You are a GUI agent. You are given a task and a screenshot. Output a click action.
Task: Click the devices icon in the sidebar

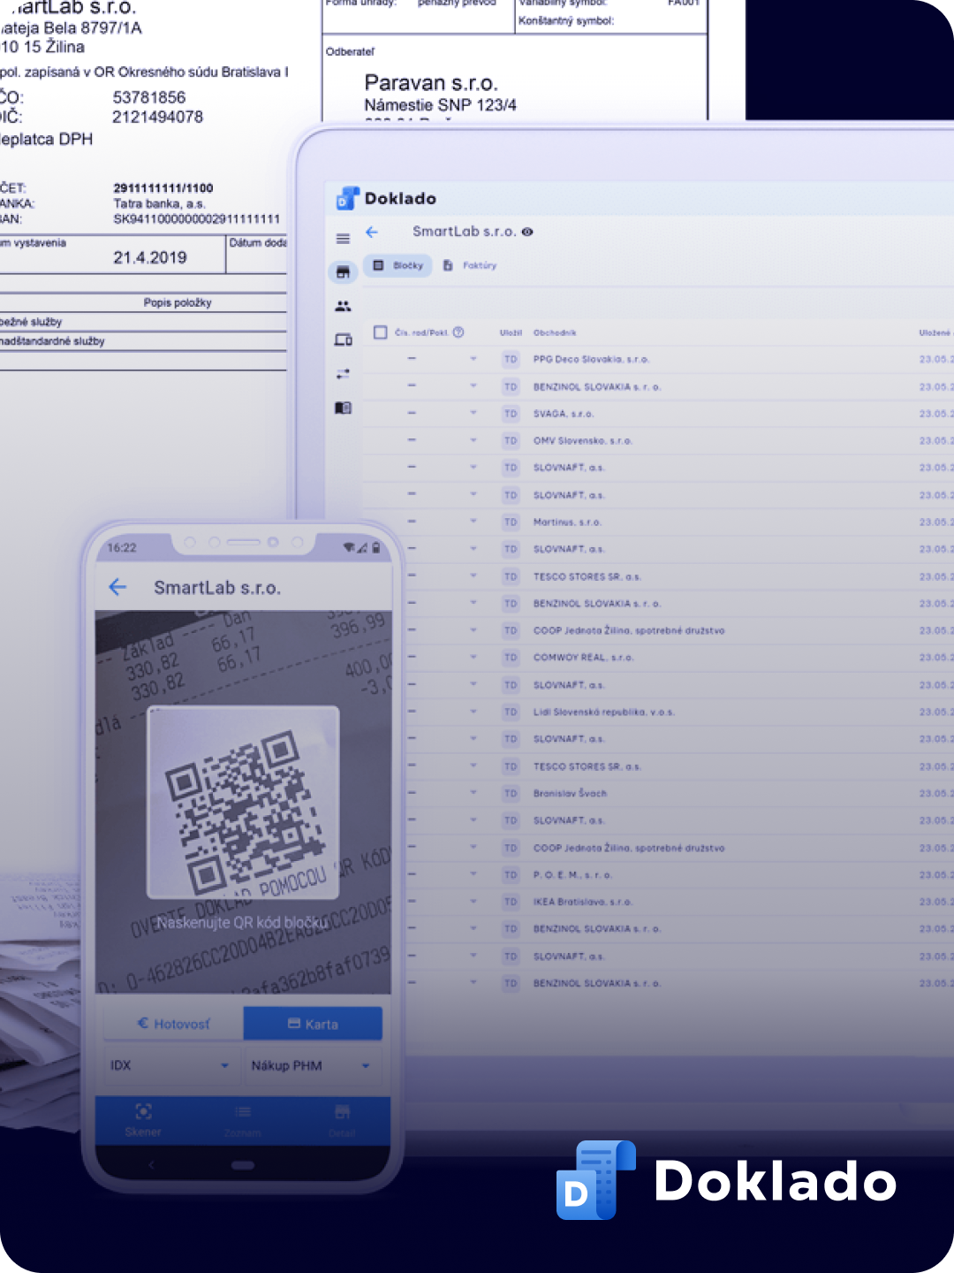pos(344,340)
